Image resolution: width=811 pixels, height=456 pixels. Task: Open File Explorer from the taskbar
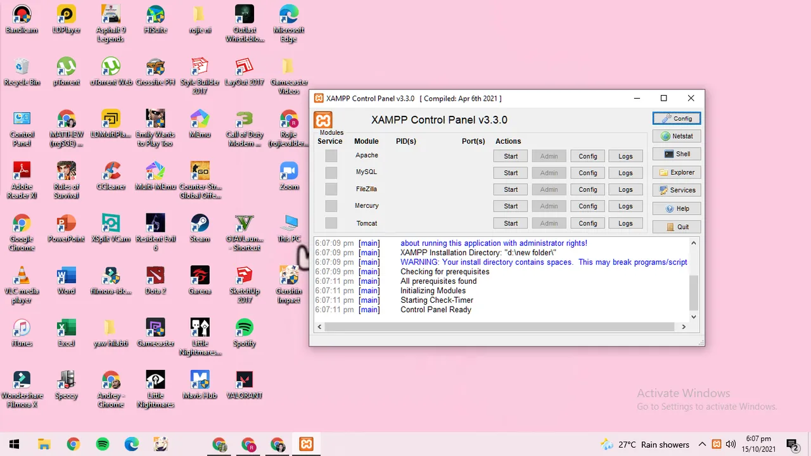pos(44,445)
